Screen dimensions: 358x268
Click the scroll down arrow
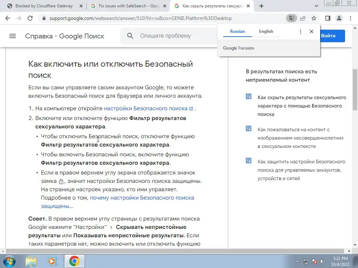tap(355, 245)
